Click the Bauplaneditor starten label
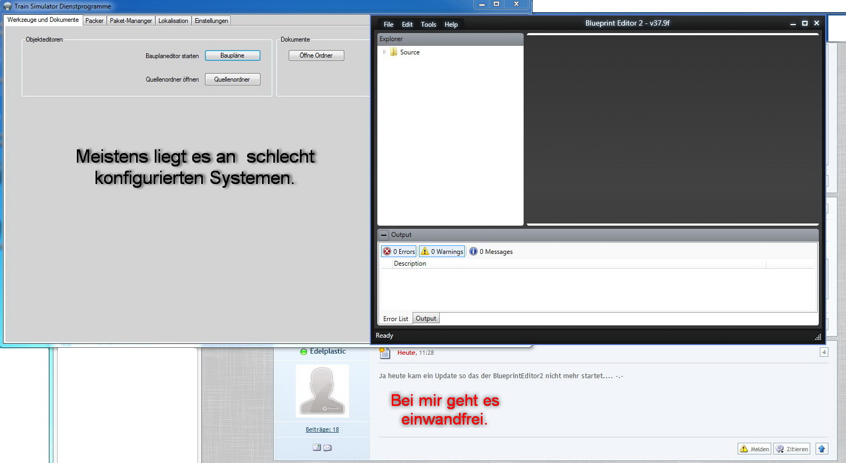 click(x=172, y=56)
